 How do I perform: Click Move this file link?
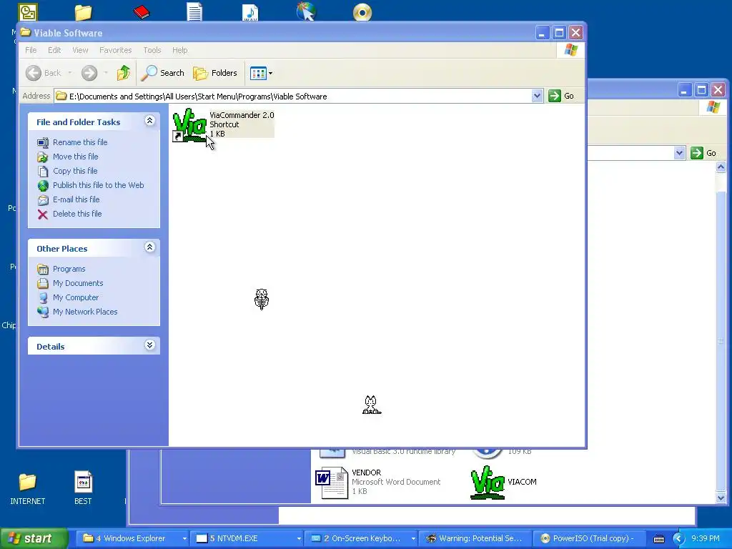[75, 157]
